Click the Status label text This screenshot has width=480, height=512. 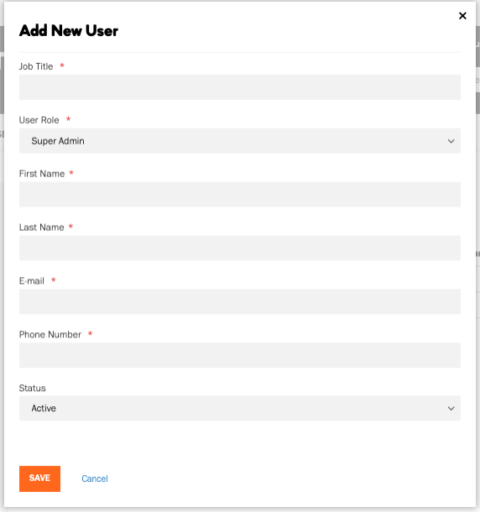tap(33, 388)
